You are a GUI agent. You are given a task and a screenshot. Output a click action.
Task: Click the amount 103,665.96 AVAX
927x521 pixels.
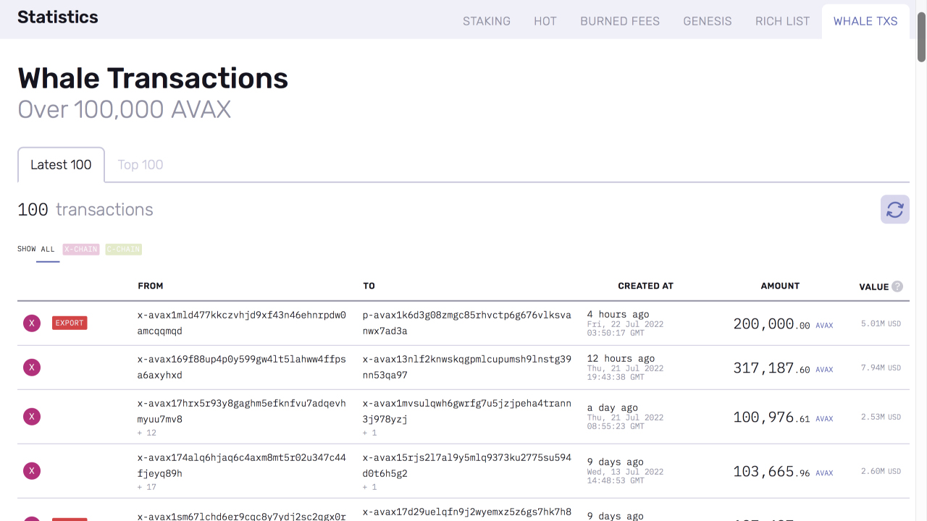point(783,472)
